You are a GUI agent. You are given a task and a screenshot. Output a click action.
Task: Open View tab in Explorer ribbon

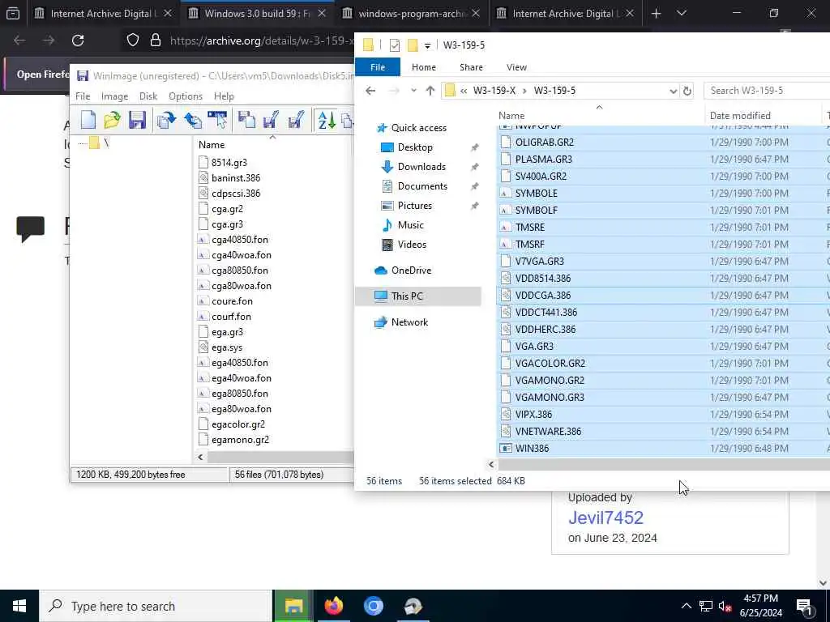pos(516,67)
